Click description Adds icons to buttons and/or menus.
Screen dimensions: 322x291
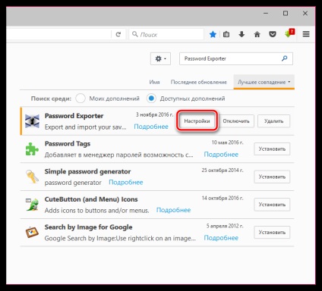tap(96, 210)
